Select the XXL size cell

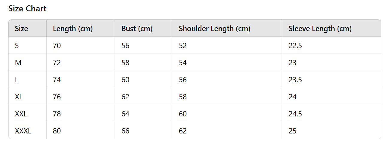pos(21,114)
